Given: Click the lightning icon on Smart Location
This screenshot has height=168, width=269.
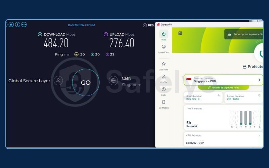Looking at the screenshot, I should coord(219,95).
